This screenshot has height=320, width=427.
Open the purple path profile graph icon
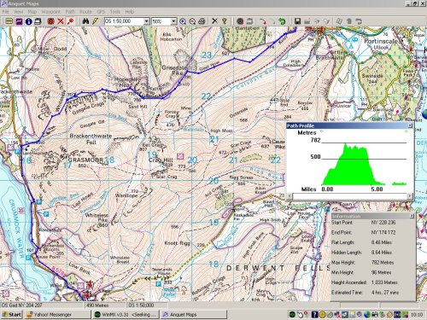pos(19,21)
